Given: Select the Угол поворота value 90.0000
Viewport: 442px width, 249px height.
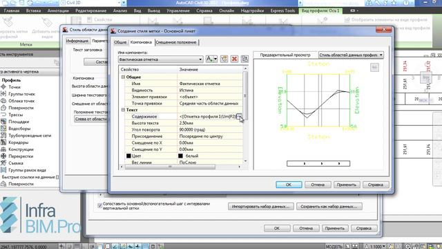Looking at the screenshot, I should (x=210, y=129).
